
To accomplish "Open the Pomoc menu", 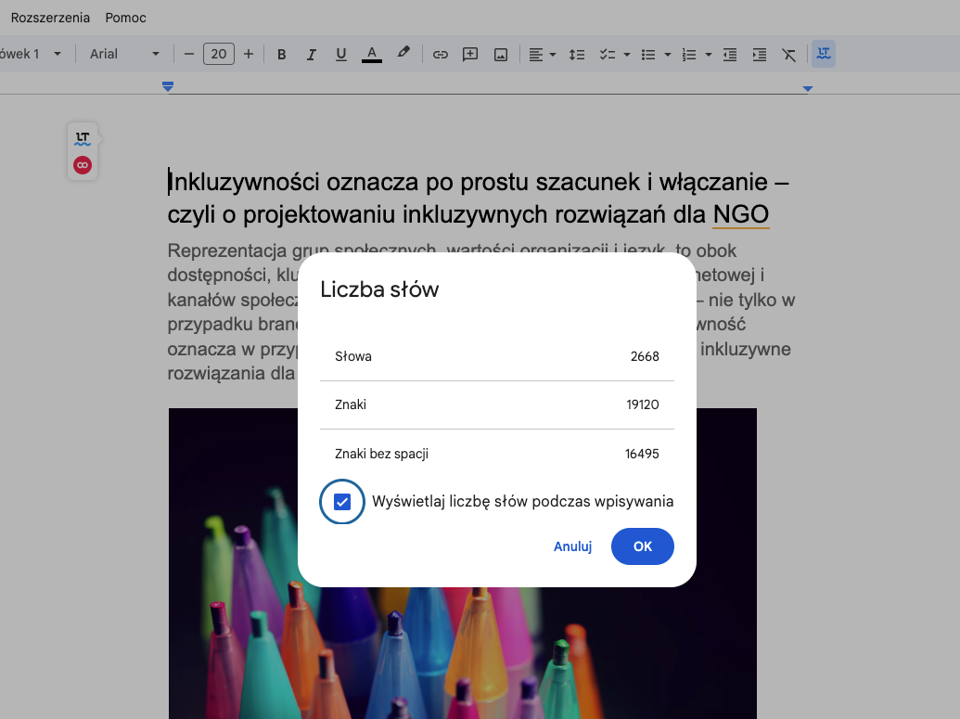I will coord(126,18).
